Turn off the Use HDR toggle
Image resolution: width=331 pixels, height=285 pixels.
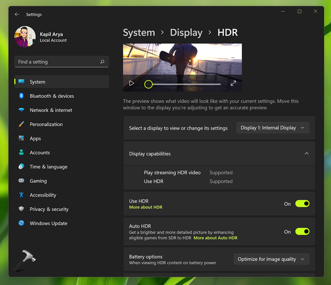[x=302, y=204]
